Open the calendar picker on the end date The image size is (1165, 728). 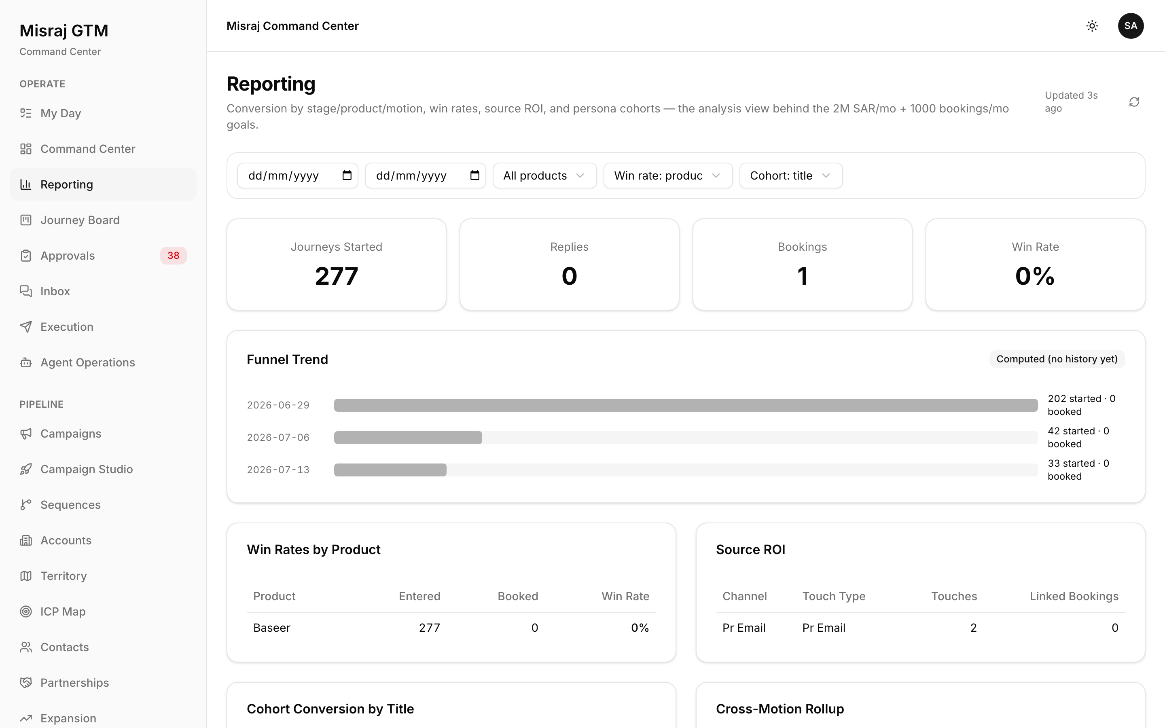(474, 175)
